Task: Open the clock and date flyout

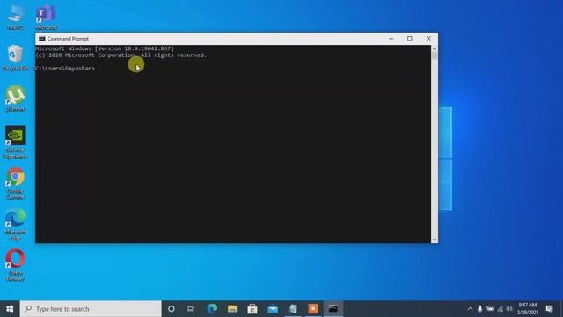Action: coord(528,309)
